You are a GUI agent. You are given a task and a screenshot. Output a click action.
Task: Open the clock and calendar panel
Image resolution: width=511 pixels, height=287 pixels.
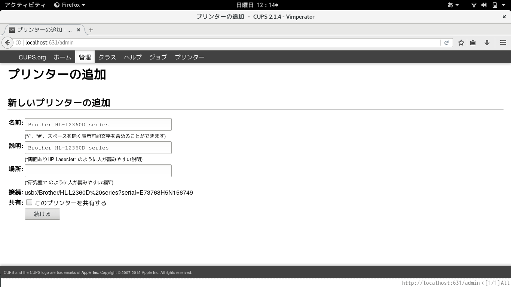pos(257,5)
